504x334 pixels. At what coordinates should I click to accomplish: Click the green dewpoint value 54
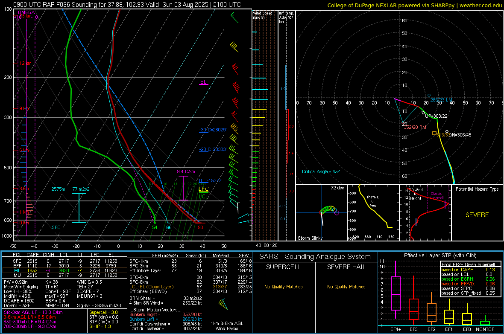[155, 227]
